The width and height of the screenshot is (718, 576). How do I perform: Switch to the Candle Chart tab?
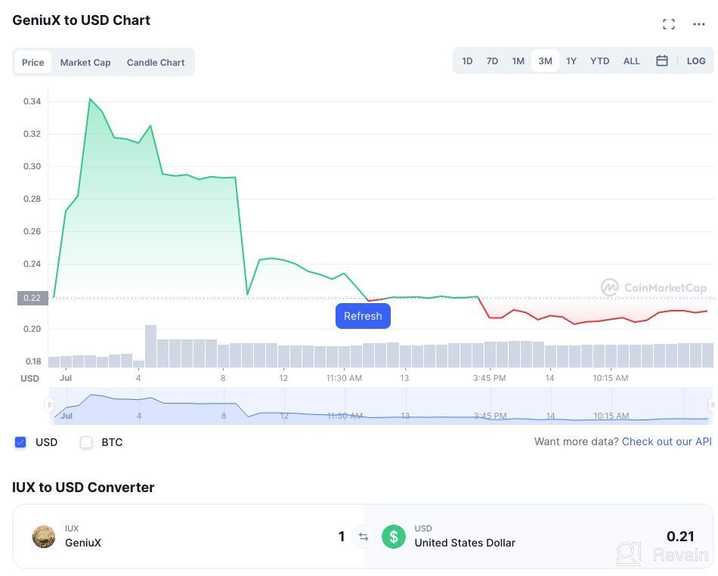(x=156, y=62)
